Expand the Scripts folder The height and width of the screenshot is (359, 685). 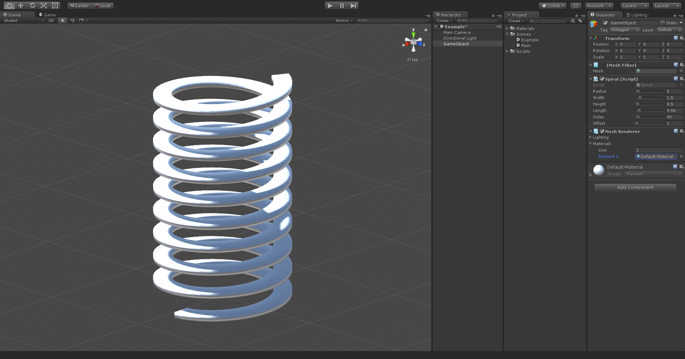click(x=507, y=51)
